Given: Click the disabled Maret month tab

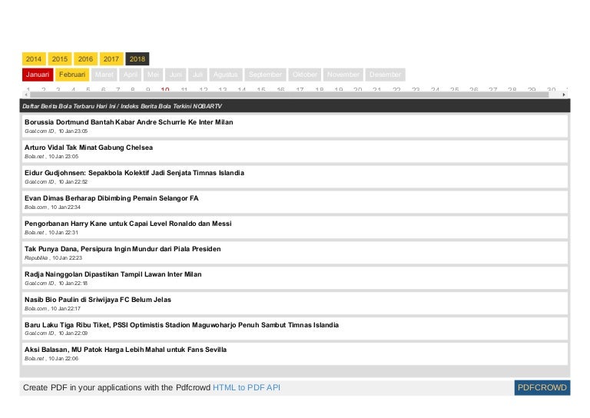Looking at the screenshot, I should 104,75.
